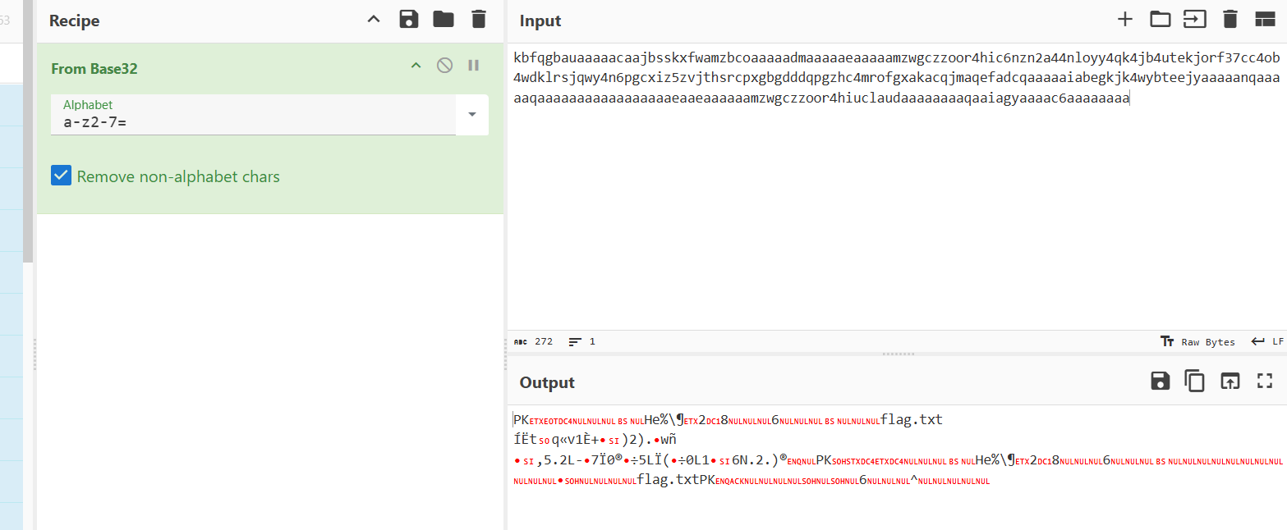Clear the recipe with trash icon
This screenshot has height=530, width=1287.
[479, 20]
